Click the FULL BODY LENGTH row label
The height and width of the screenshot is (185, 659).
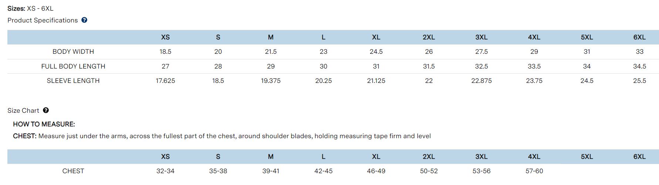coord(73,66)
